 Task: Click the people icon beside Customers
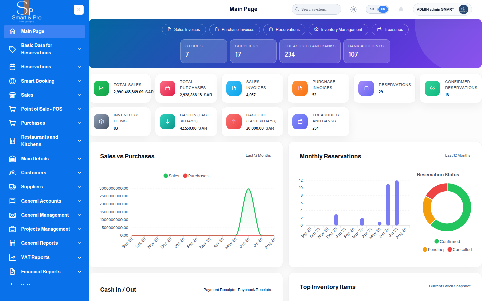click(12, 173)
